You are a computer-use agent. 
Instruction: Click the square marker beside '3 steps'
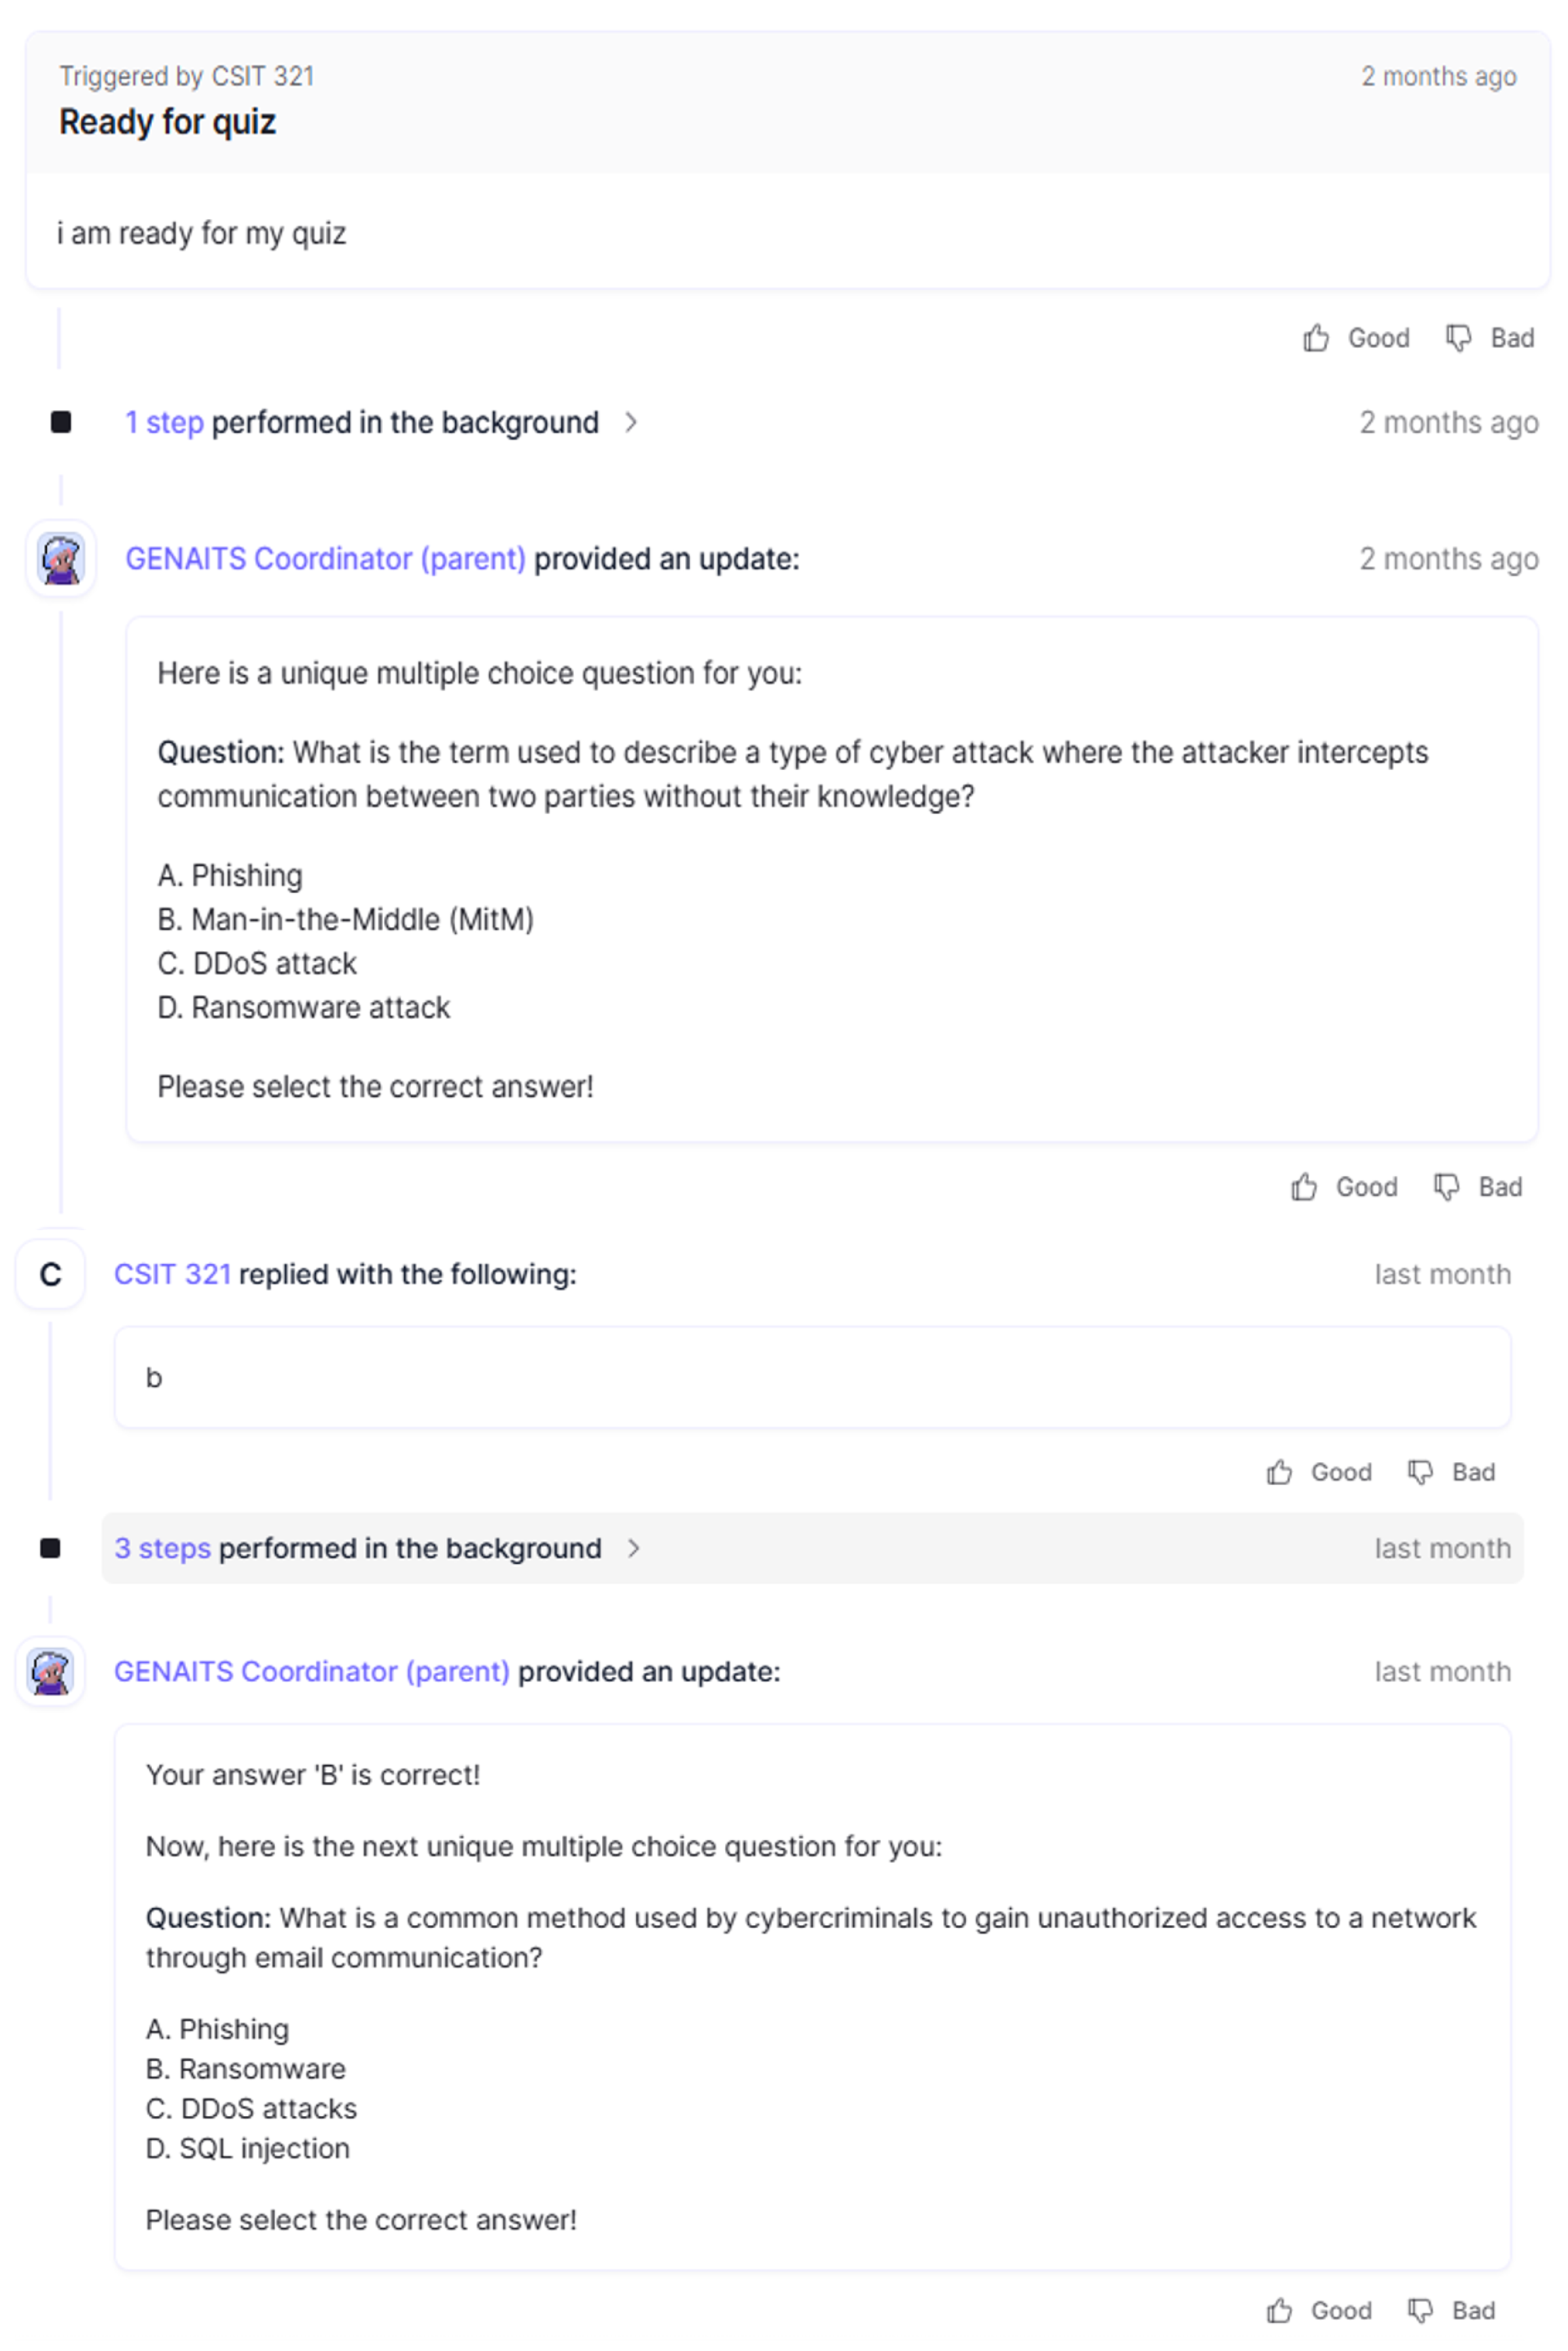tap(50, 1548)
